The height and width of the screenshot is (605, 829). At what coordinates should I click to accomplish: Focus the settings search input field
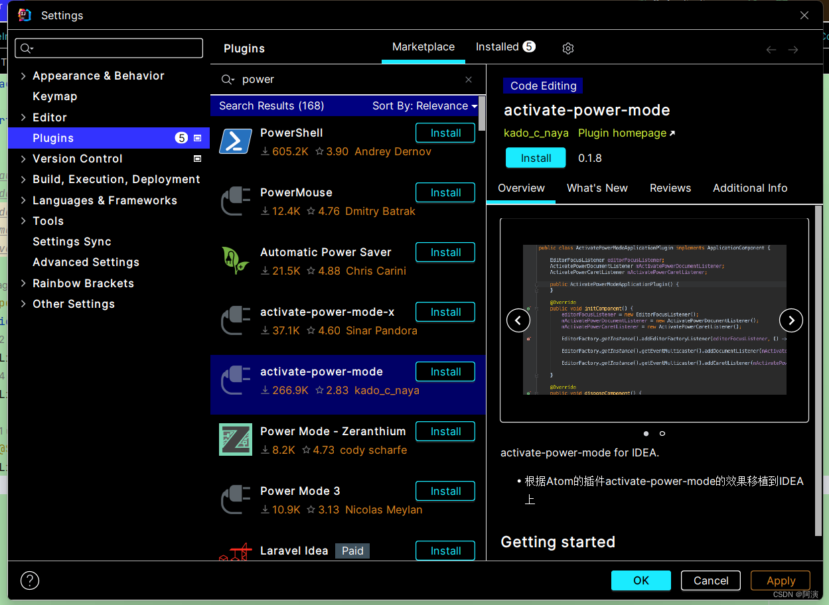(x=109, y=48)
